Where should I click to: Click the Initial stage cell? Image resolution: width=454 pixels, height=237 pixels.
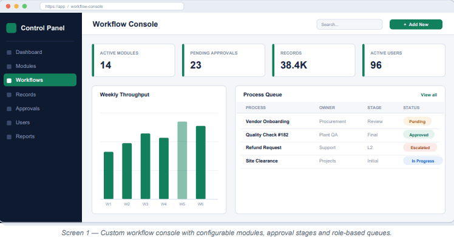[x=373, y=161]
